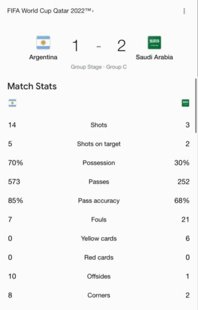Click Saudi Arabia's score number 2
The height and width of the screenshot is (310, 198).
[121, 46]
